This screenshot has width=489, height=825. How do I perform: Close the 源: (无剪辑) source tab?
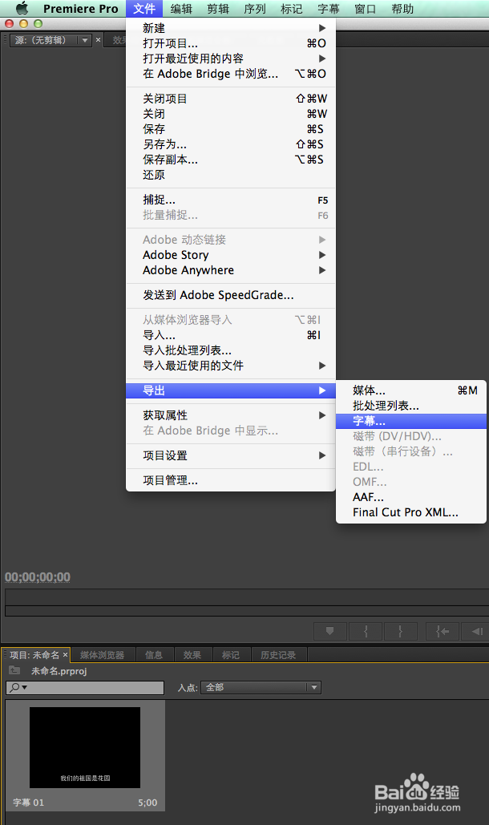tap(98, 39)
